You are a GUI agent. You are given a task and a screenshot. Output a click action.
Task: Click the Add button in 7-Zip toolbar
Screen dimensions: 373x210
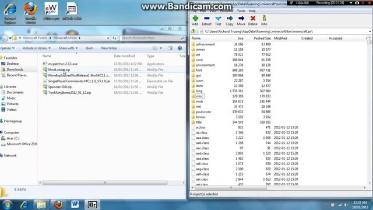click(195, 20)
